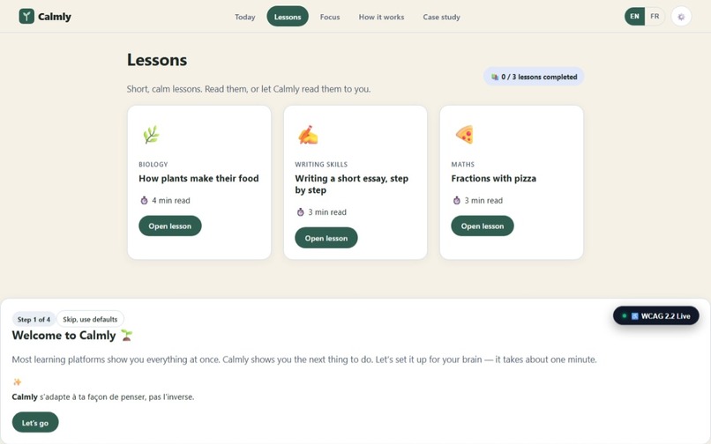Click the timer icon on the Fractions card

click(x=456, y=200)
